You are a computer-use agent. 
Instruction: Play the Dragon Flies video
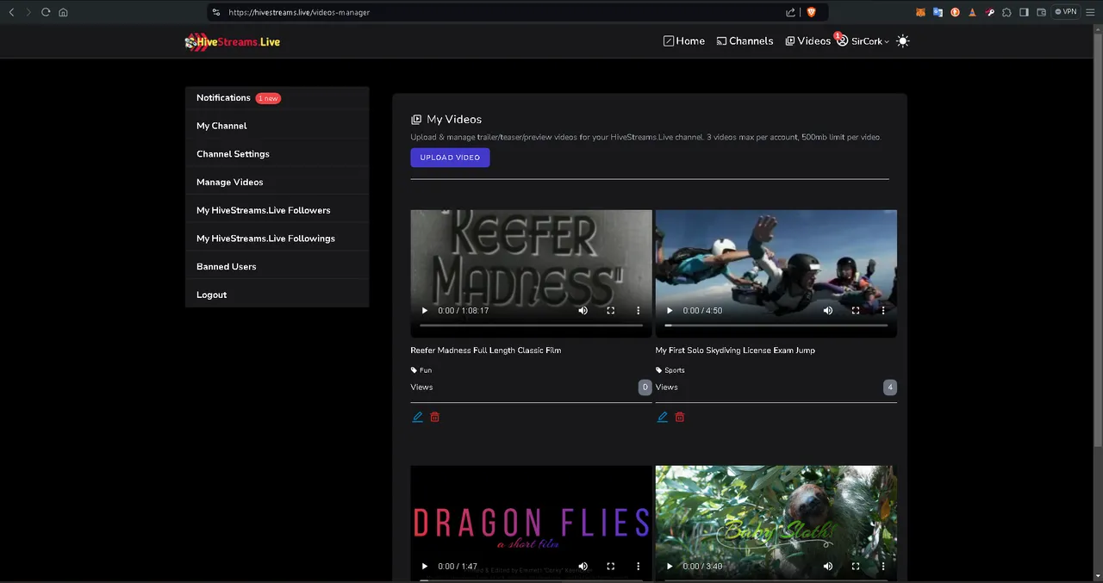point(424,567)
